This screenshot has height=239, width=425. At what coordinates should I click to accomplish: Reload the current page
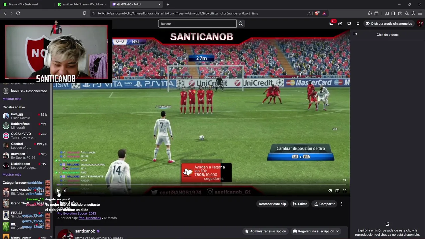(x=18, y=13)
